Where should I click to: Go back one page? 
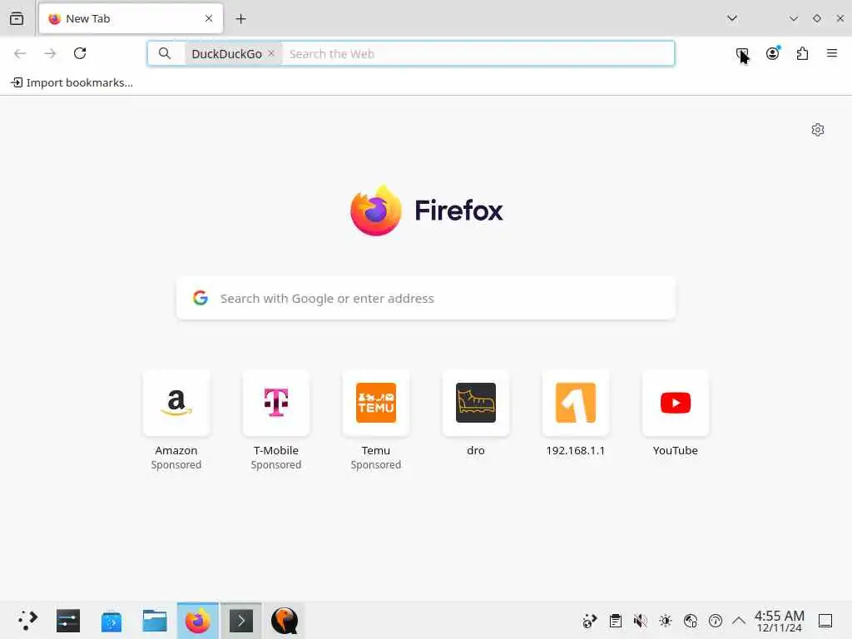tap(20, 53)
